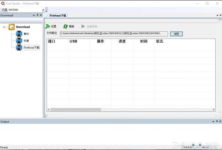Click the 文件路径 file path field
222x150 pixels.
(x=114, y=34)
